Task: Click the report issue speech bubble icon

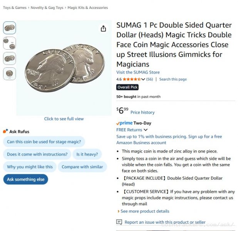Action: click(x=119, y=222)
